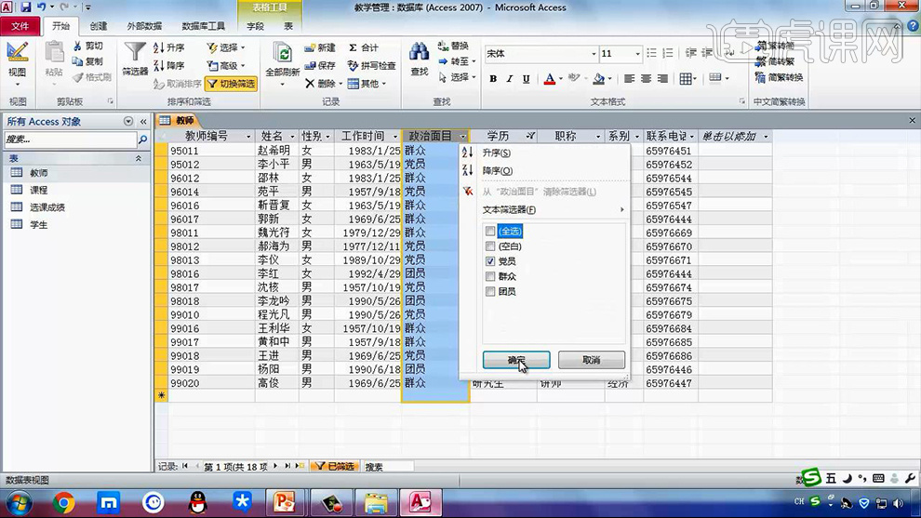This screenshot has width=921, height=518.
Task: Sort descending with 降序 ribbon button
Action: pyautogui.click(x=168, y=65)
